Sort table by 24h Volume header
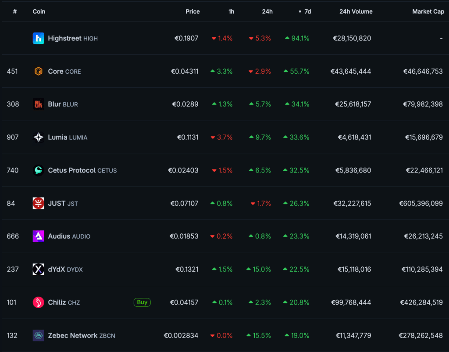 (356, 11)
